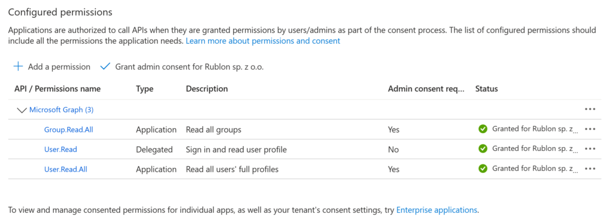Click 'Granted for Rublon' status in User.Read row
This screenshot has height=223, width=606.
tap(535, 149)
